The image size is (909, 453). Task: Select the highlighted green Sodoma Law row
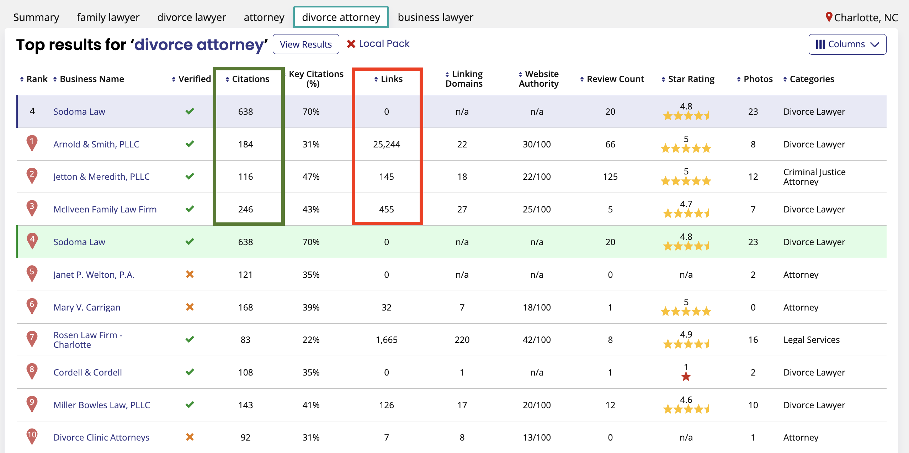(x=451, y=242)
